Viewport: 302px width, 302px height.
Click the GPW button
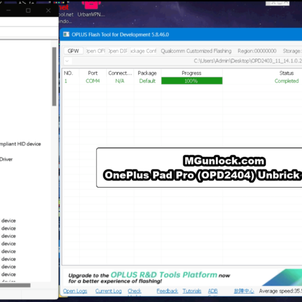(x=73, y=51)
